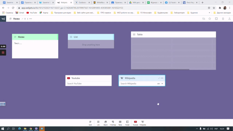This screenshot has height=131, width=233.
Task: Open the Gmail bookmark
Action: point(20,13)
